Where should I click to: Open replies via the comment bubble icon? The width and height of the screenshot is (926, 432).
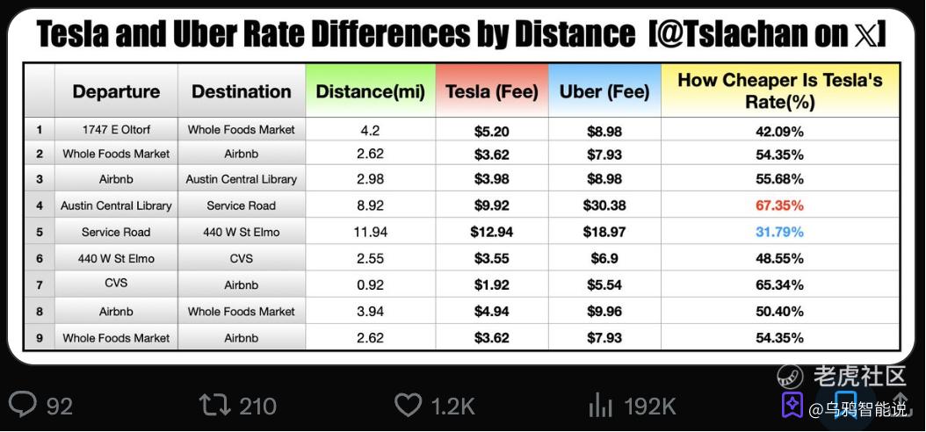23,406
